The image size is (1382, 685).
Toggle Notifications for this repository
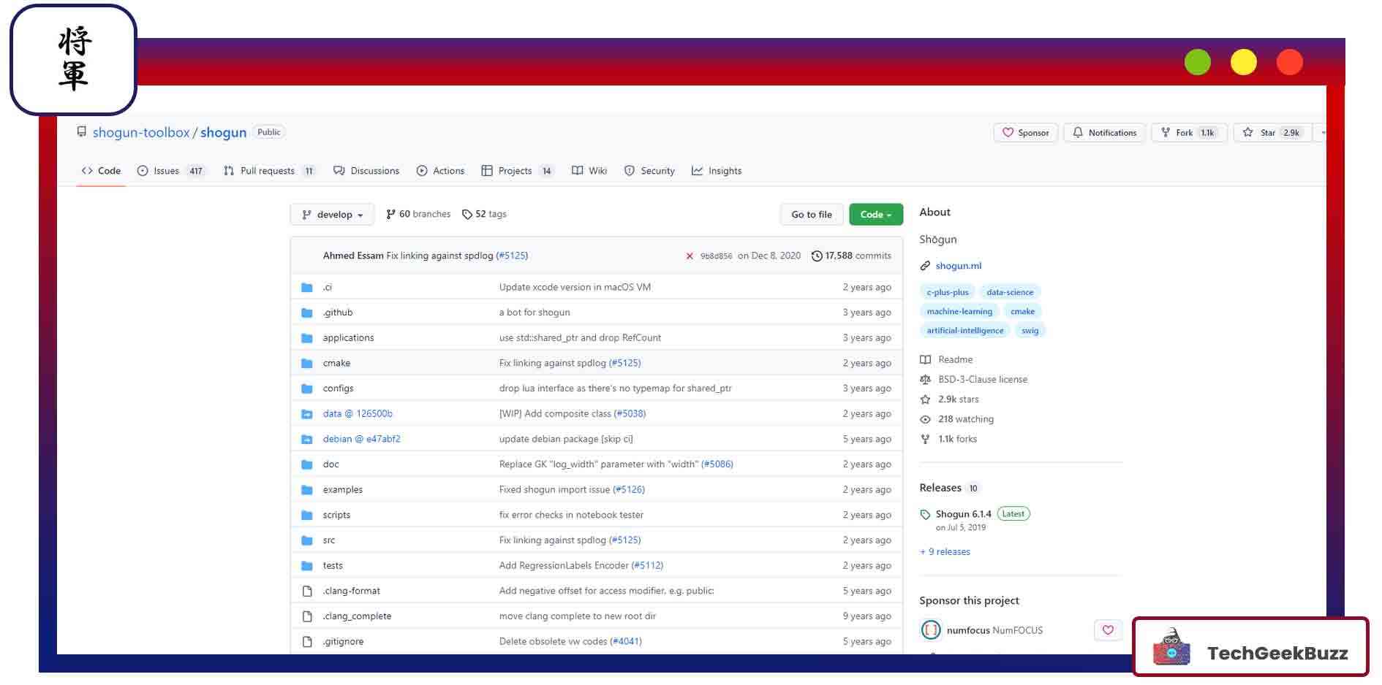pyautogui.click(x=1105, y=133)
